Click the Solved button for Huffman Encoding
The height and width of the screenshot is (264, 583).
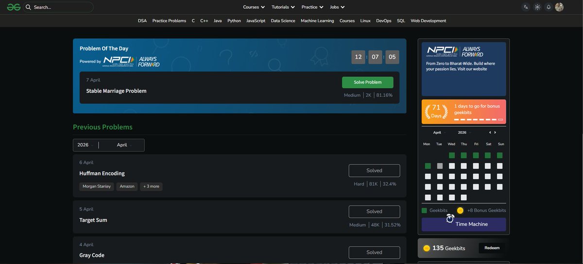click(x=375, y=171)
